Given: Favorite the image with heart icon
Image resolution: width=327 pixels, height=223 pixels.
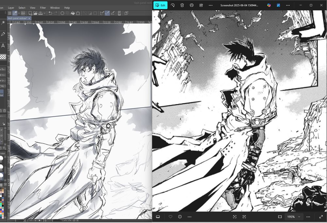Looking at the screenshot, I should pyautogui.click(x=170, y=217).
